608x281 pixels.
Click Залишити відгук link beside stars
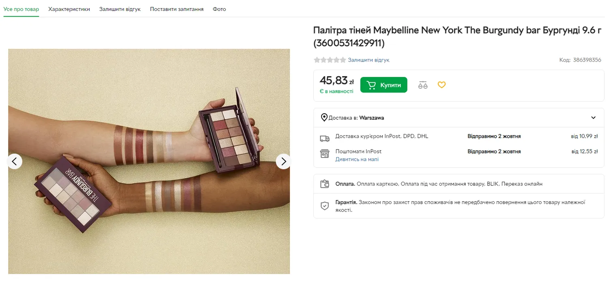[x=368, y=60]
